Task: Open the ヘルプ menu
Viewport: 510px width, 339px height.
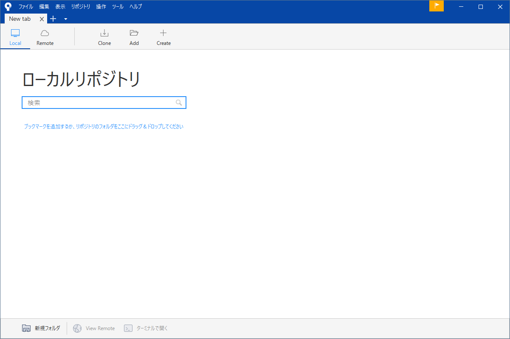Action: [135, 6]
